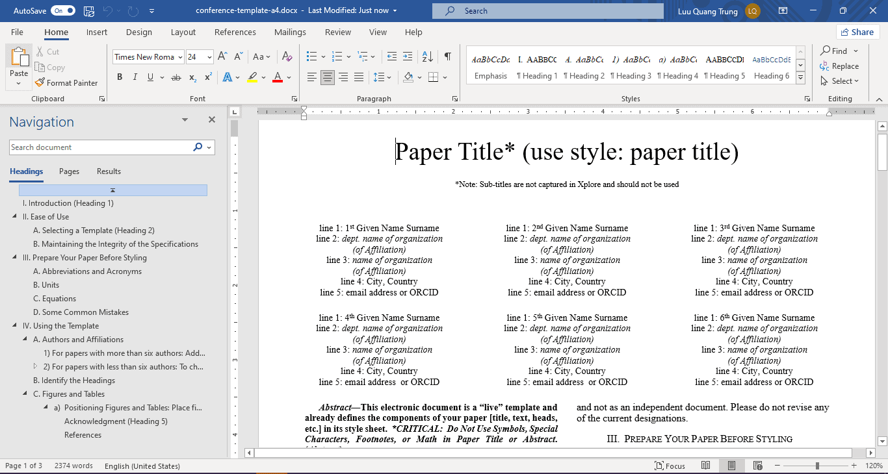Click the Sort tool icon
This screenshot has width=888, height=474.
click(x=426, y=56)
